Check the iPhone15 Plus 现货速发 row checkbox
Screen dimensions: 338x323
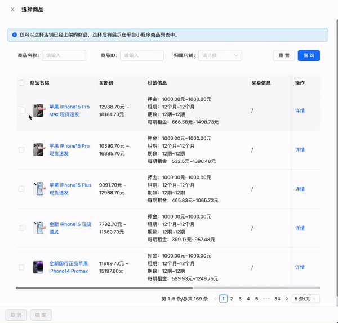point(21,189)
